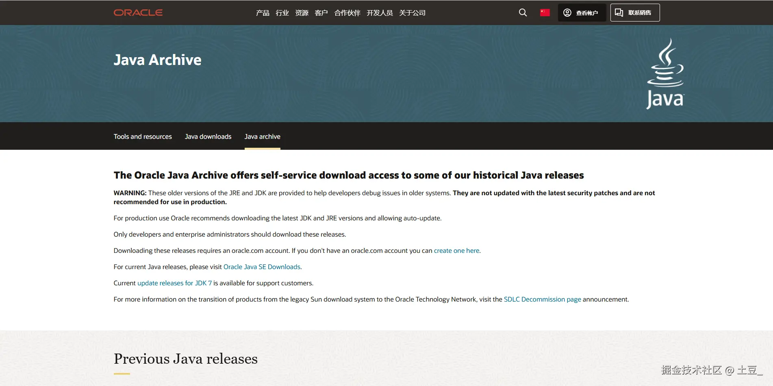This screenshot has height=386, width=773.
Task: Follow the 'create one here' link
Action: pos(456,250)
